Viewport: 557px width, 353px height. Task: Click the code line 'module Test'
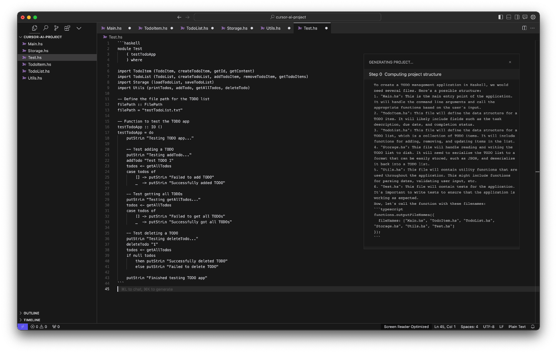click(x=130, y=48)
